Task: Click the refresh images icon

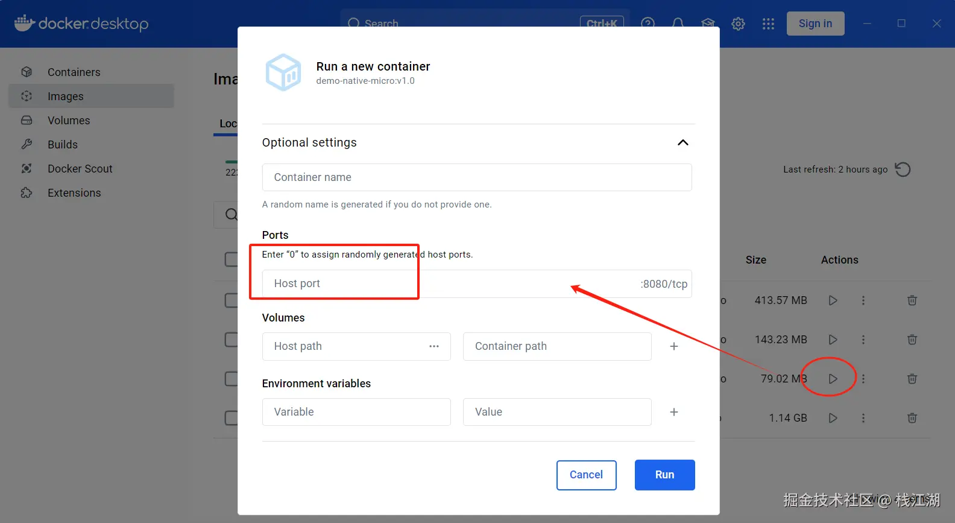Action: tap(903, 170)
